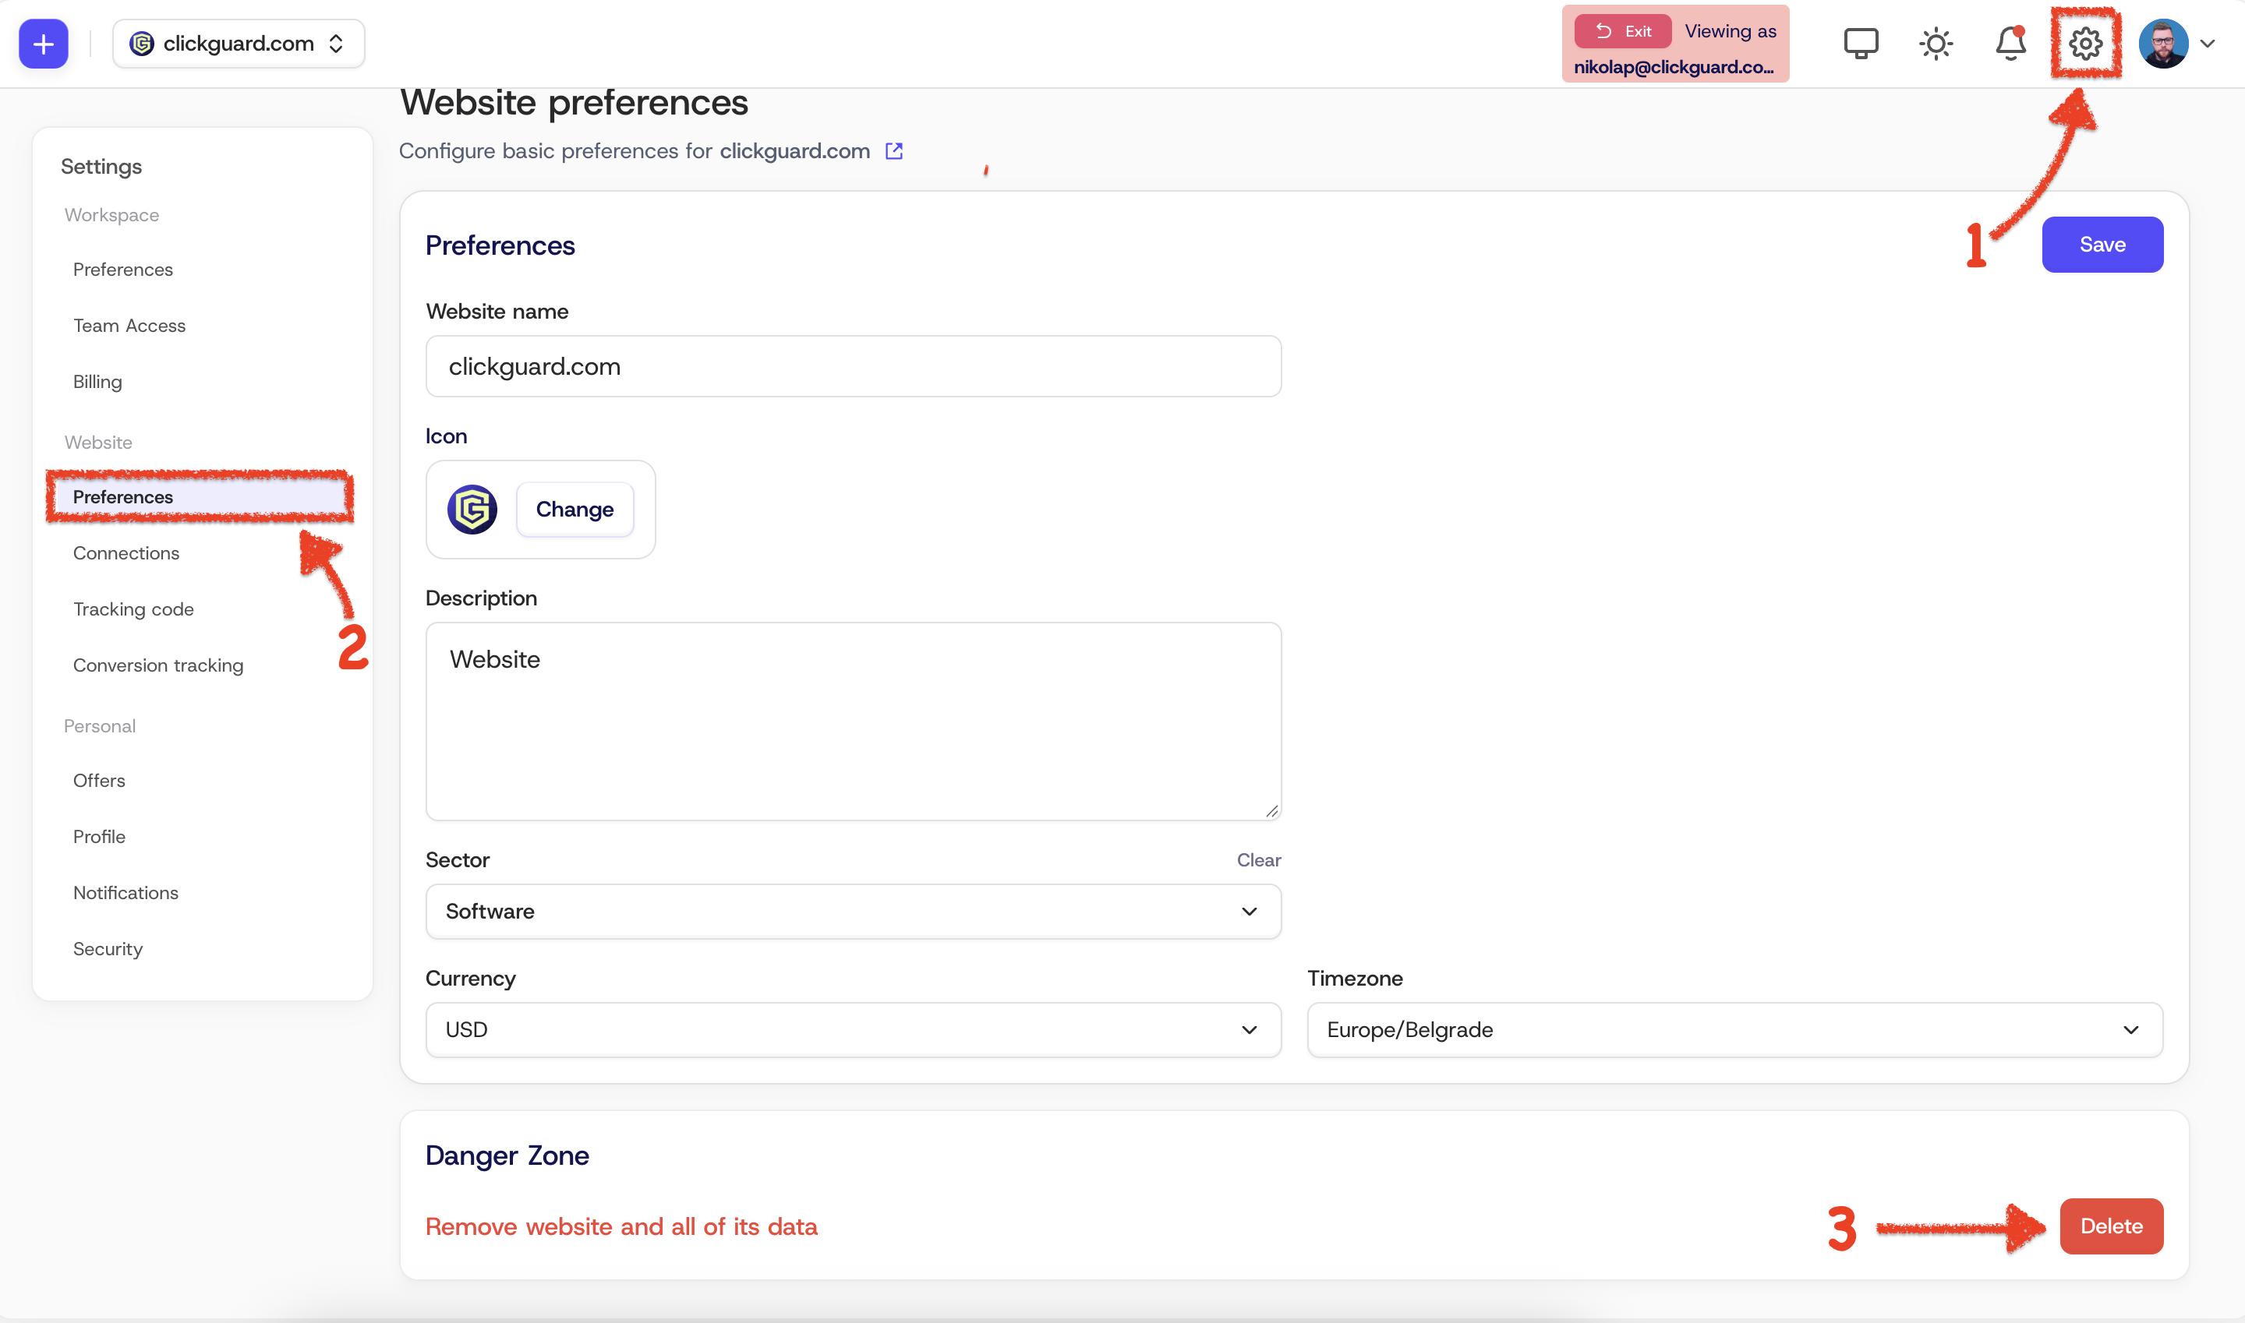The height and width of the screenshot is (1323, 2245).
Task: Click the Save button
Action: click(2102, 245)
